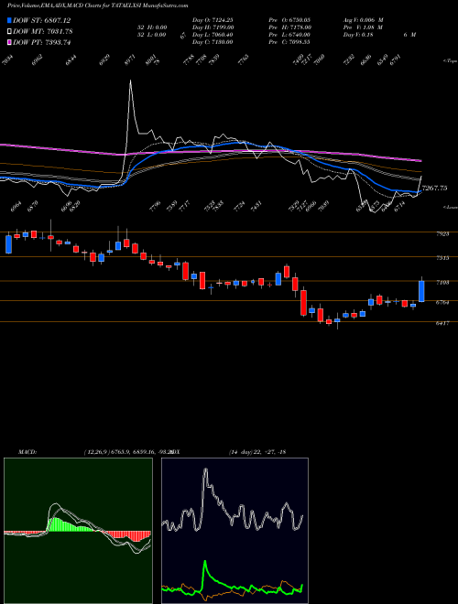The height and width of the screenshot is (604, 458).
Task: Click the blue DOW ST legend swatch
Action: pos(9,20)
